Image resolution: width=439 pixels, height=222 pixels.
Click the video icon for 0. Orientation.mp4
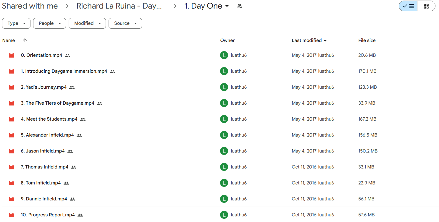[x=12, y=55]
